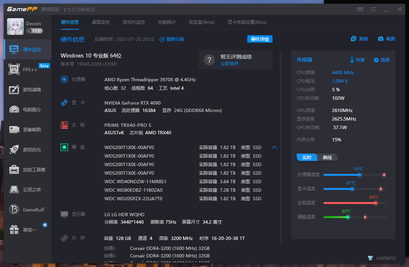409x267 pixels.
Task: Click the VIP badge under Deocin
Action: pos(35,31)
